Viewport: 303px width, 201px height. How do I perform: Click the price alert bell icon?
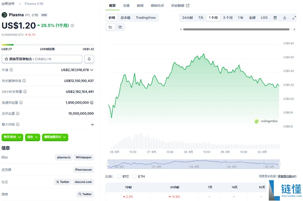click(x=89, y=59)
